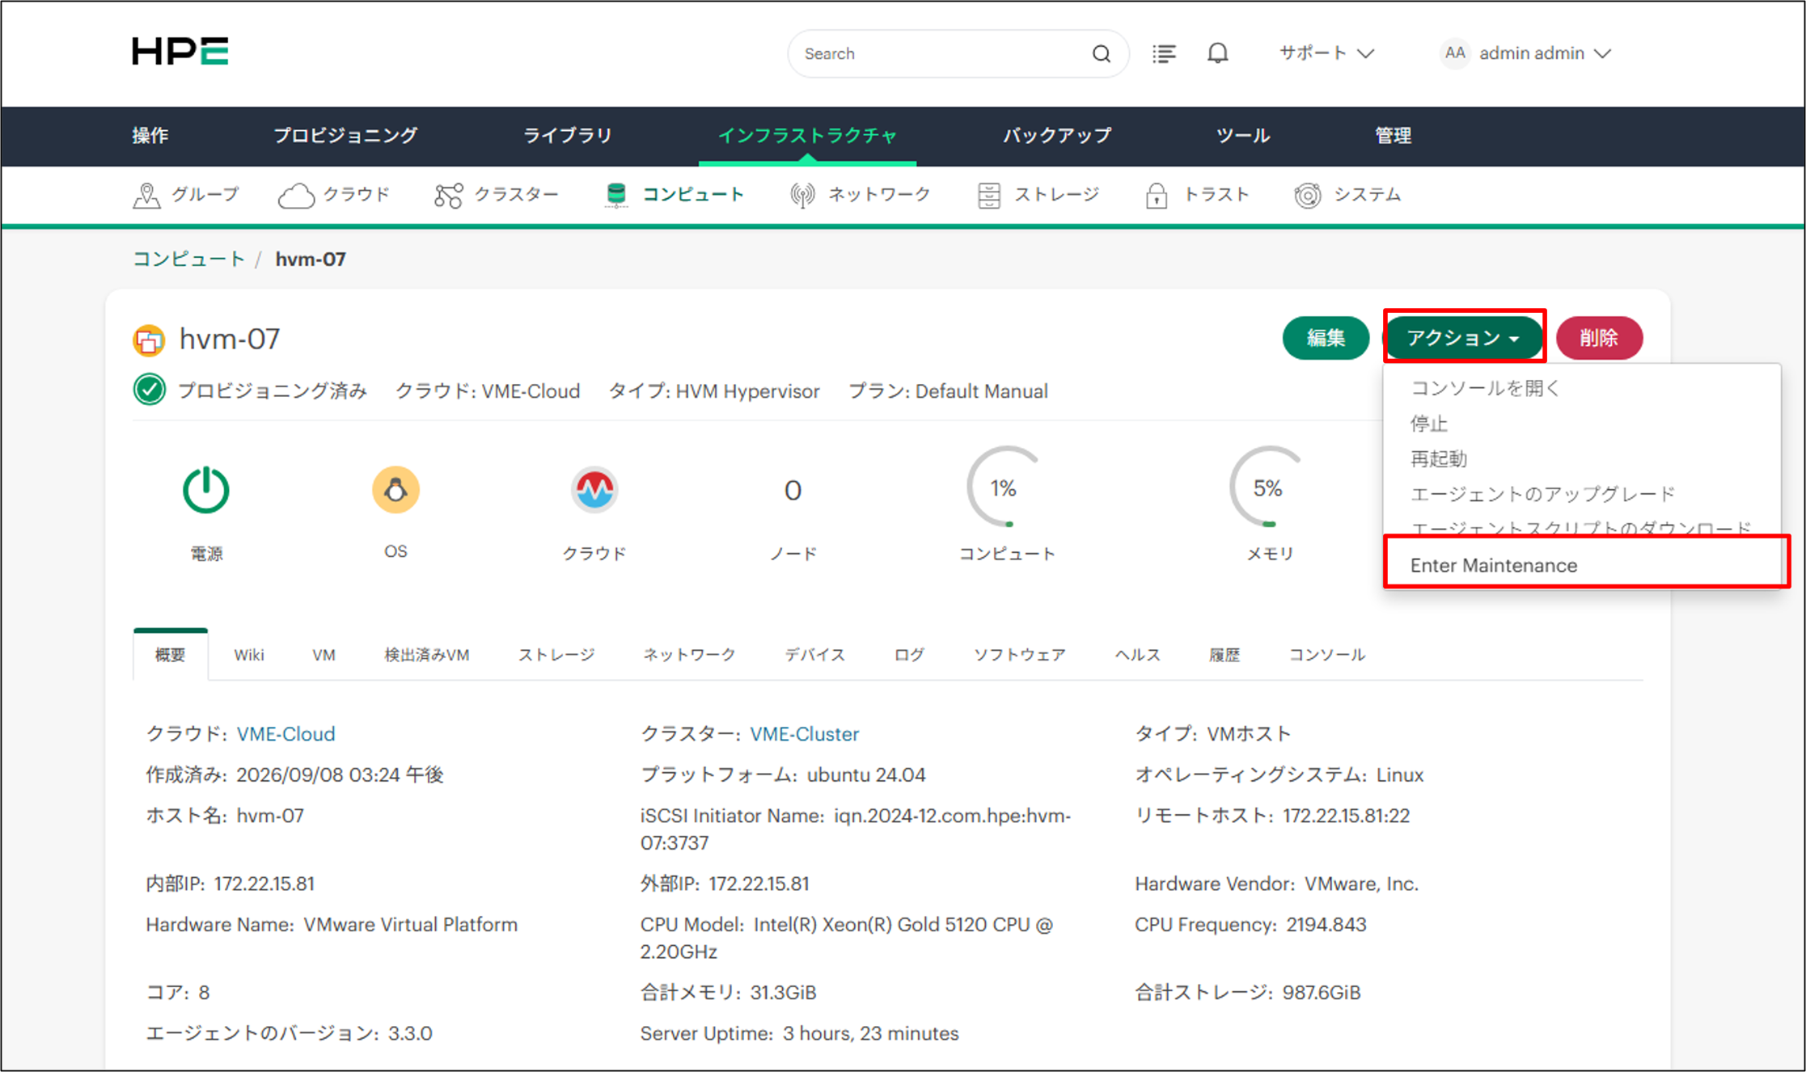The width and height of the screenshot is (1806, 1072).
Task: Open the admin admin user menu
Action: coord(1526,53)
